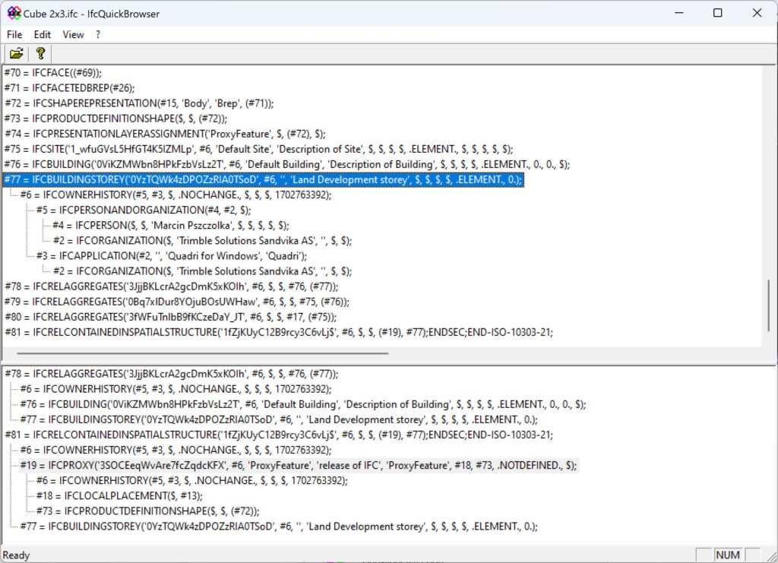778x563 pixels.
Task: Open the ? help menu
Action: pos(96,34)
